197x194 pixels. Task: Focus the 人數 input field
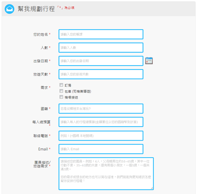pyautogui.click(x=101, y=48)
